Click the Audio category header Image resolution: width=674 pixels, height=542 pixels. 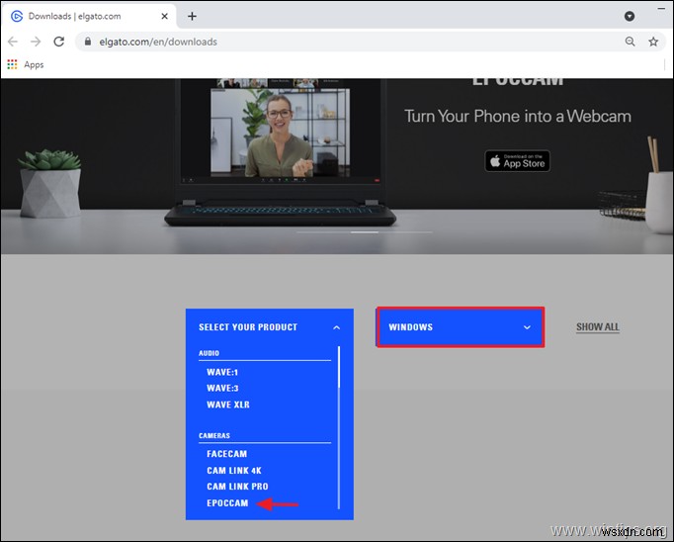(x=209, y=353)
